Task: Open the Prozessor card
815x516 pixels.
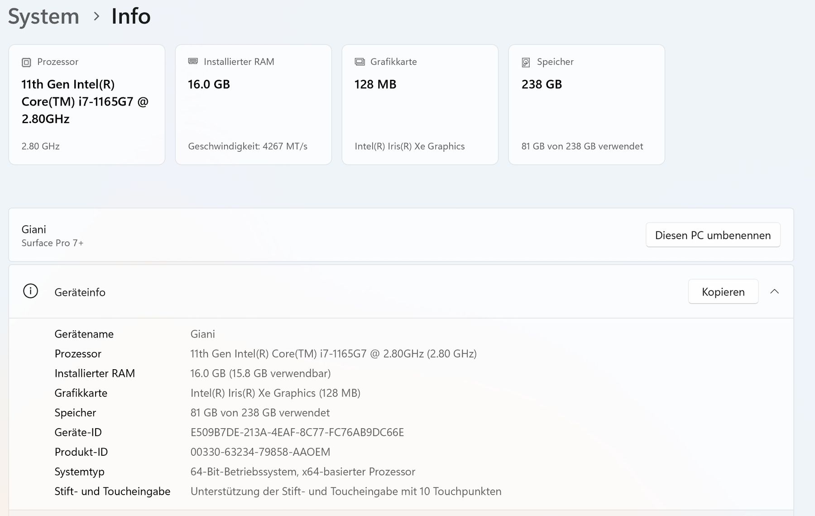Action: (x=87, y=105)
